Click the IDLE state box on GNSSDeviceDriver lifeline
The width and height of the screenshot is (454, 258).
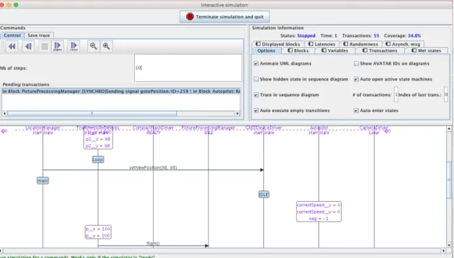coord(263,194)
